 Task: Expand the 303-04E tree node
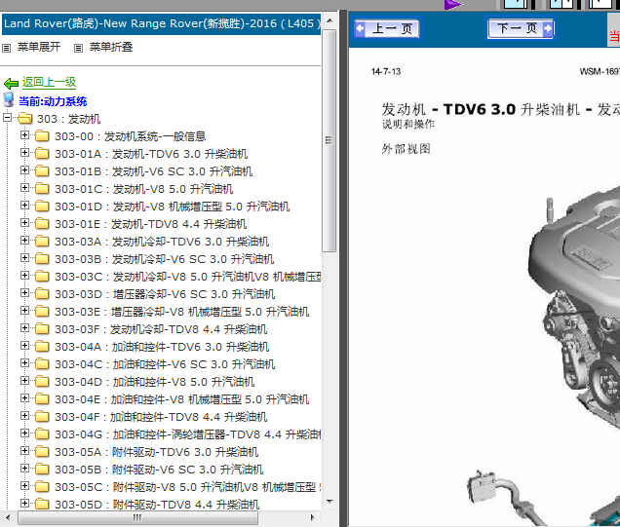25,398
